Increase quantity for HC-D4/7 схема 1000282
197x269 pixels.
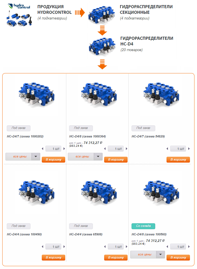[64, 149]
